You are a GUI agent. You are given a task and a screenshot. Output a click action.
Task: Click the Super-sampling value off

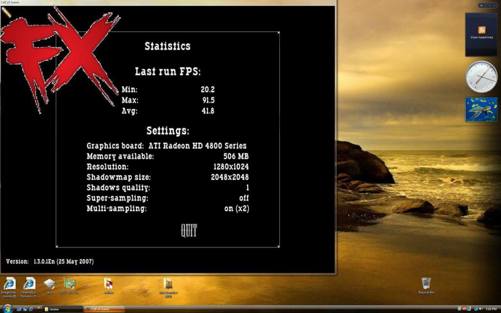[244, 198]
